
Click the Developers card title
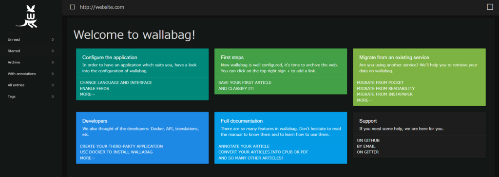tap(95, 121)
